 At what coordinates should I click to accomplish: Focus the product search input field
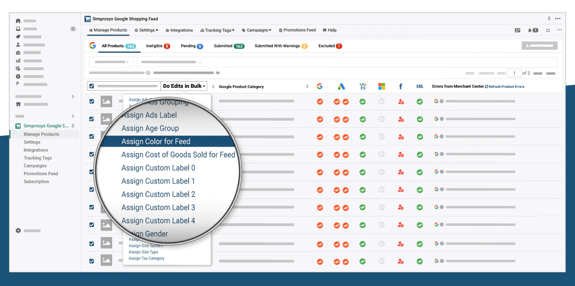(x=347, y=62)
